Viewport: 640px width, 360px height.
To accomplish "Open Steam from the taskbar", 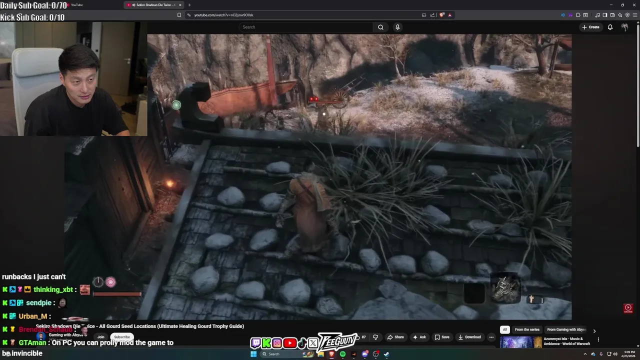I will click(x=386, y=354).
